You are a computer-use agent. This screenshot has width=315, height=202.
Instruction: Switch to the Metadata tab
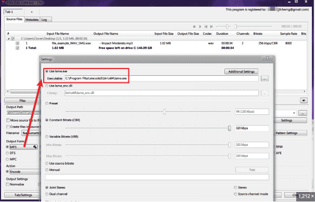click(32, 19)
